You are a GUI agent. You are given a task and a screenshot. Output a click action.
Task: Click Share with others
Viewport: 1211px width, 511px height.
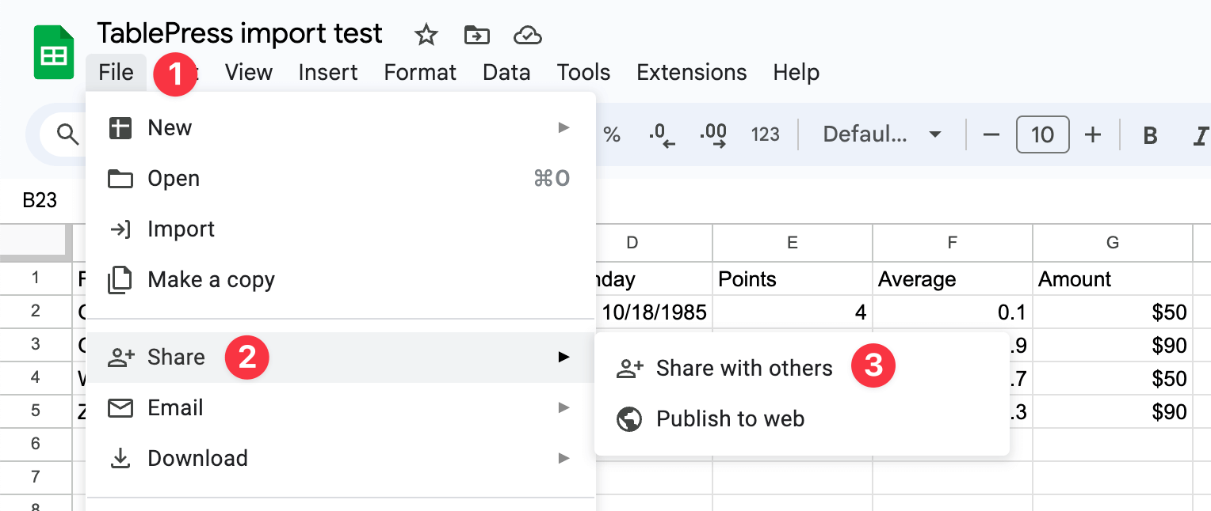point(743,367)
